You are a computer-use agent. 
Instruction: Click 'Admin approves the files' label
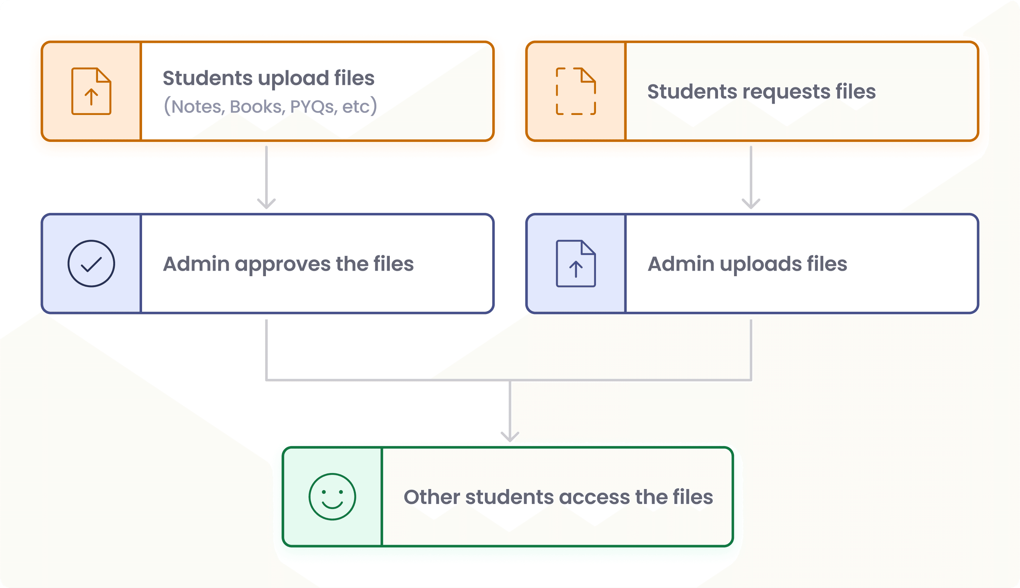(x=288, y=264)
